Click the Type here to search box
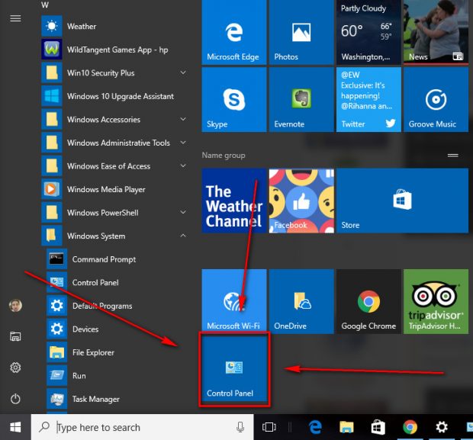Viewport: 473px width, 440px height. (143, 427)
